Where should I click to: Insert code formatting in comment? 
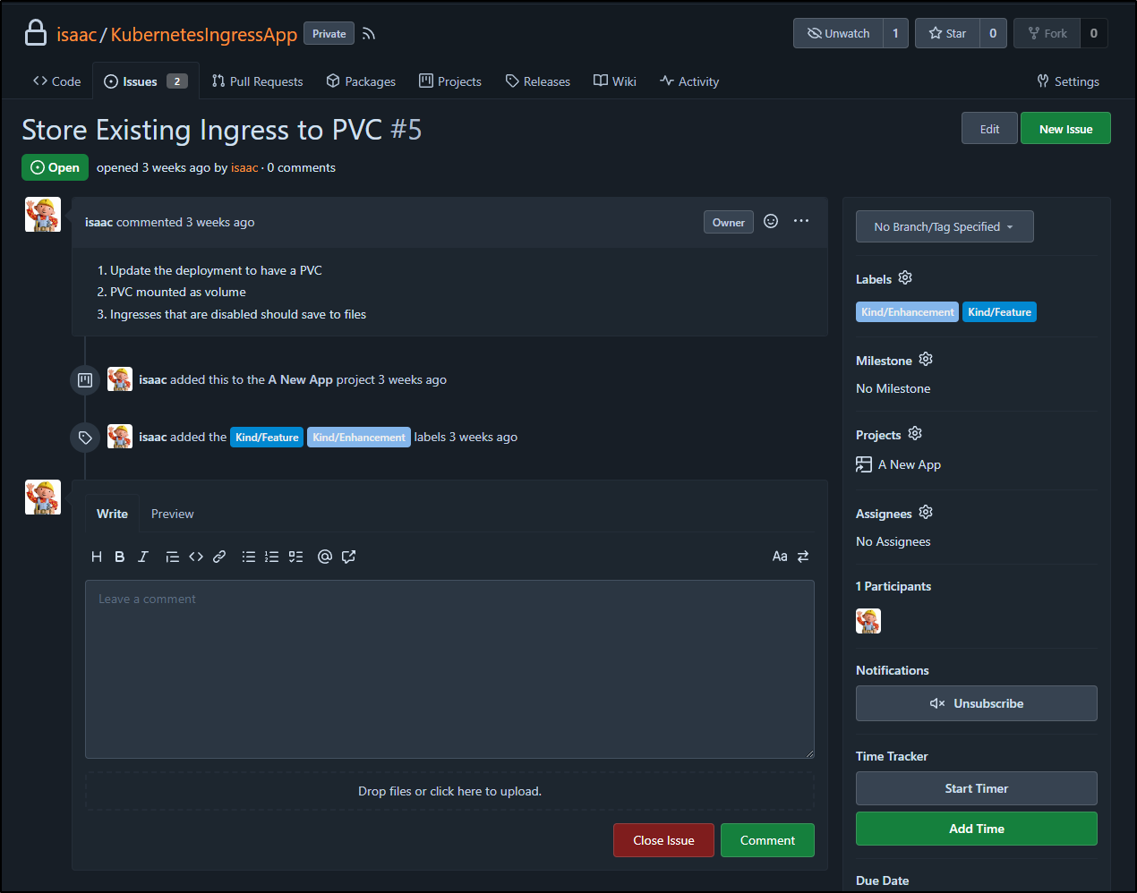pos(196,557)
